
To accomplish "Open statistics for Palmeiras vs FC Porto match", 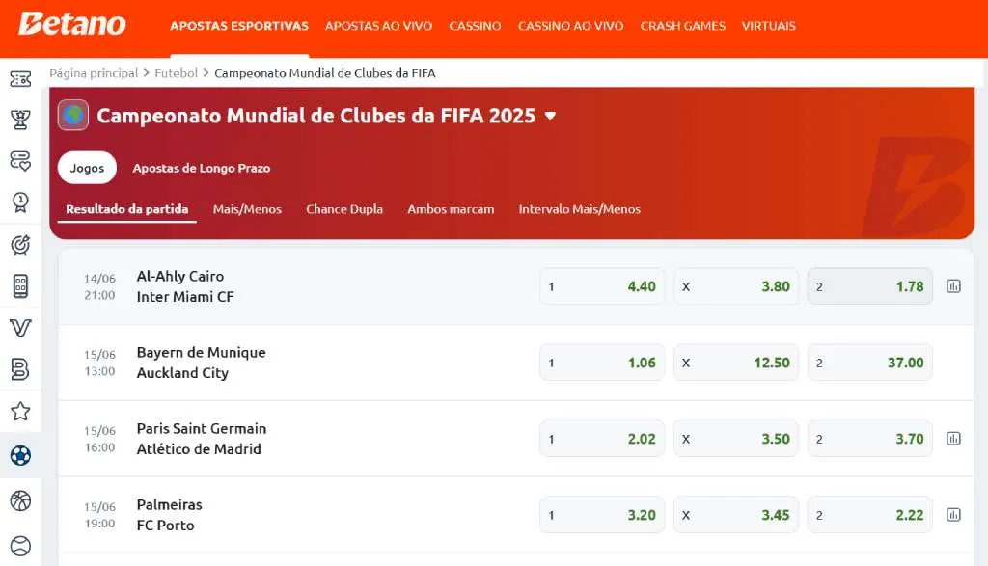I will click(954, 514).
